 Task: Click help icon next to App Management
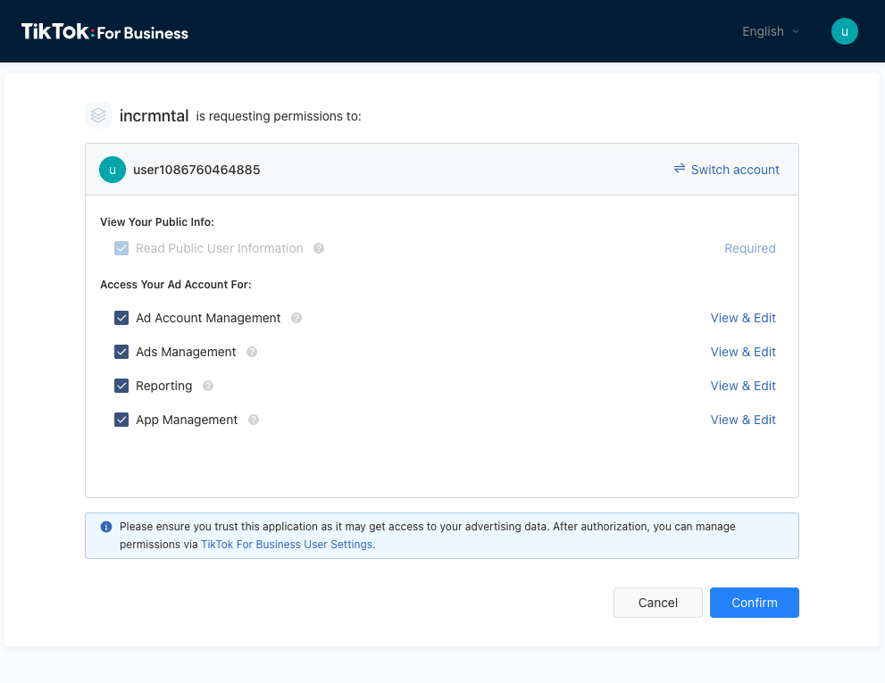click(254, 421)
